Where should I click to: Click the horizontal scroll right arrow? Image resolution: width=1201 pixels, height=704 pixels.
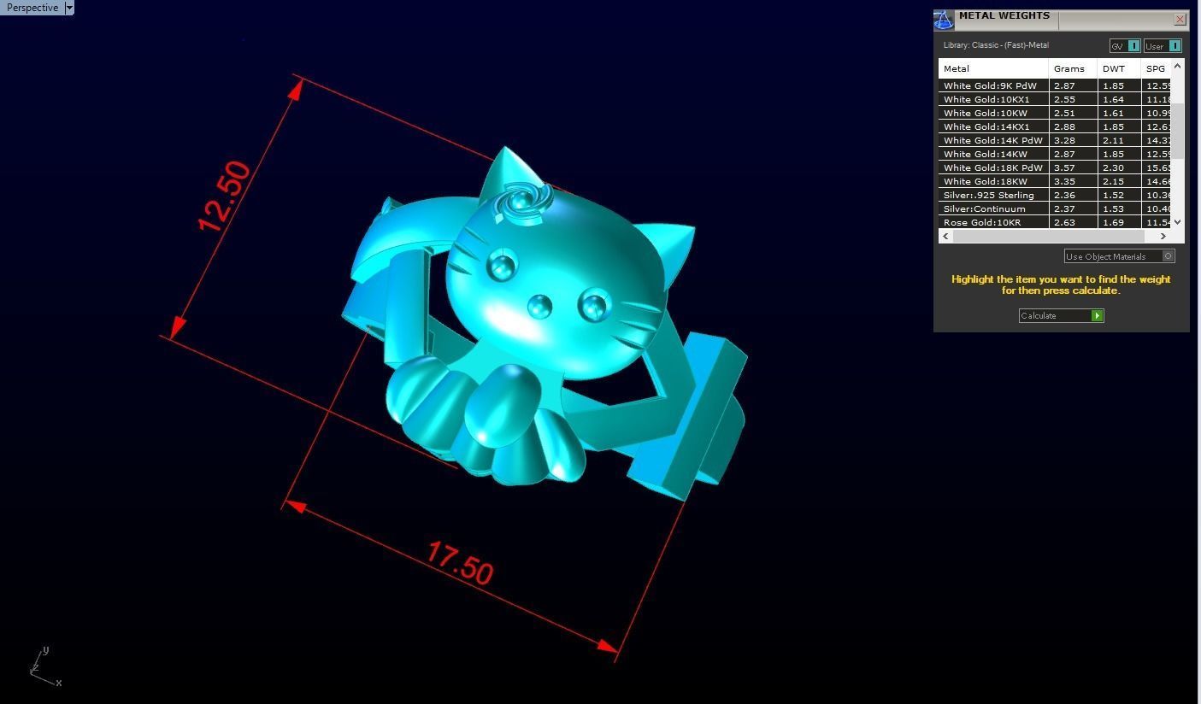pos(1163,236)
